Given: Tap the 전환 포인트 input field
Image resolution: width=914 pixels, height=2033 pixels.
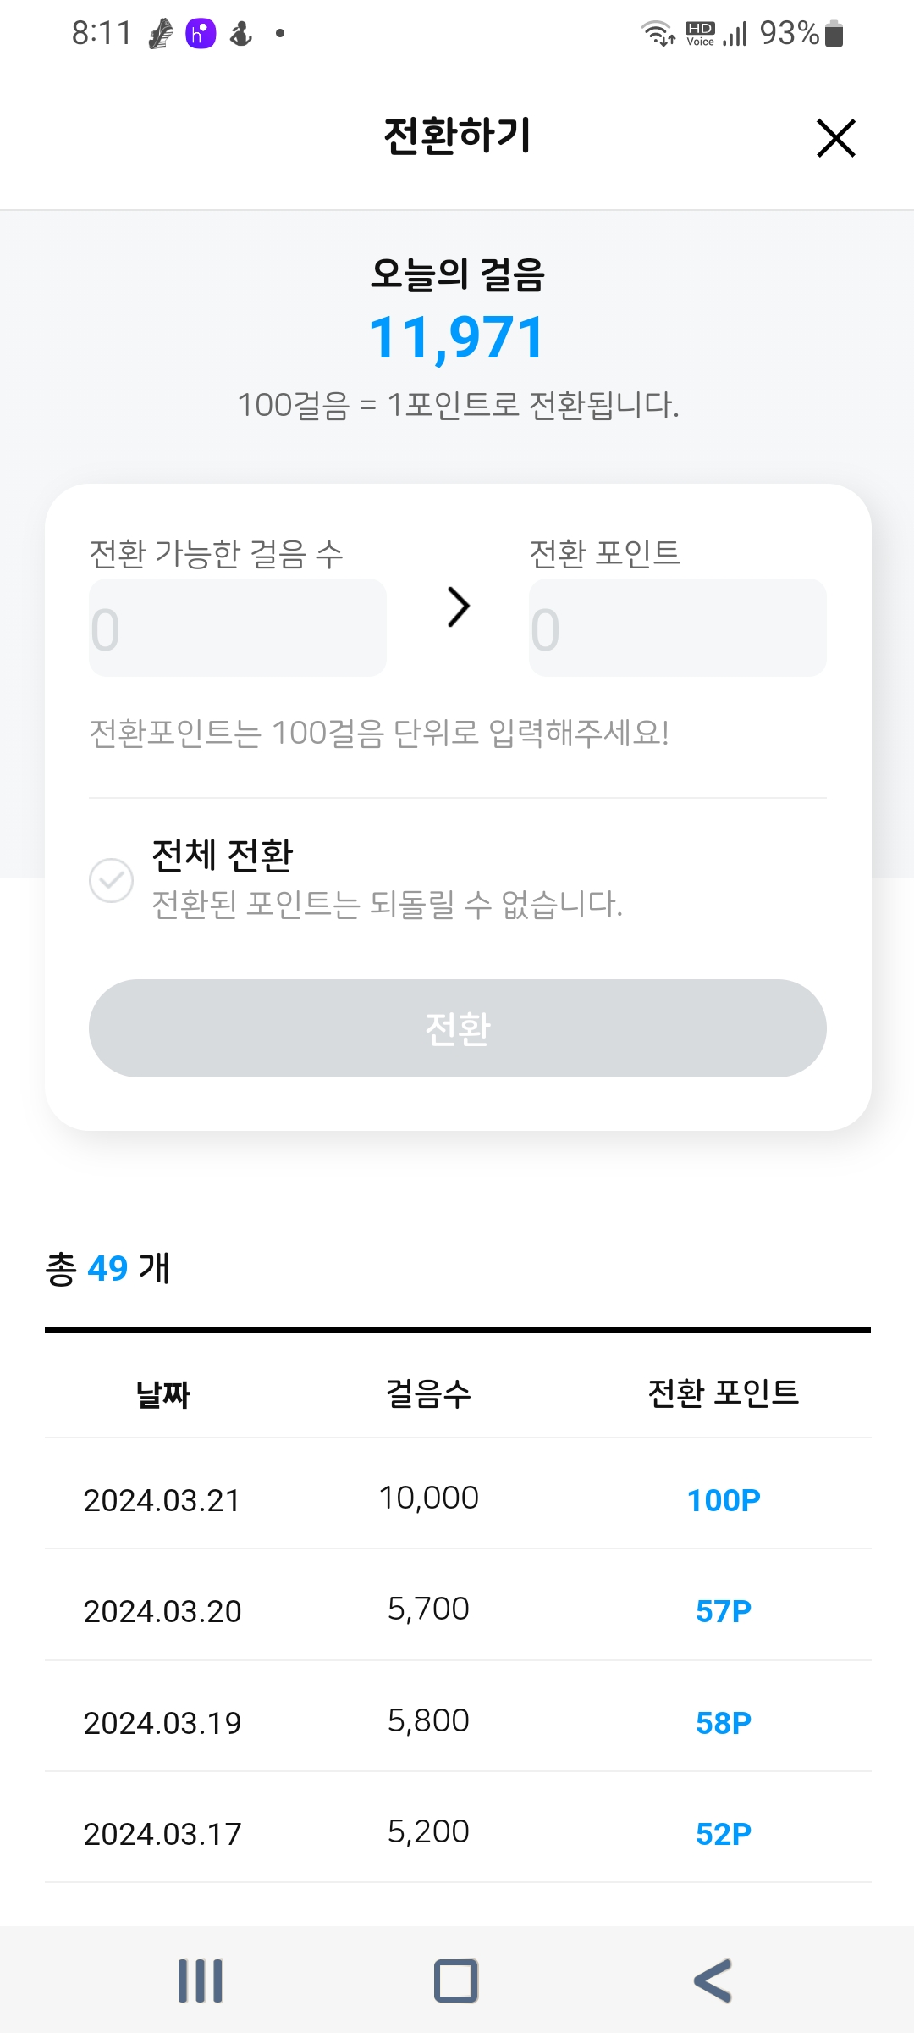Looking at the screenshot, I should 677,628.
